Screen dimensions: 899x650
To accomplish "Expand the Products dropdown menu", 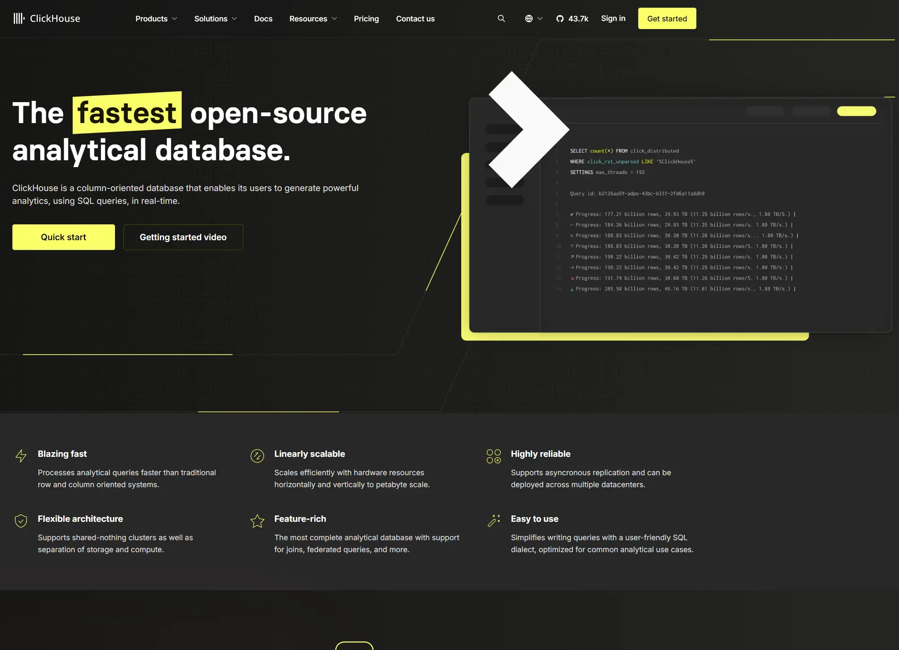I will coord(156,19).
